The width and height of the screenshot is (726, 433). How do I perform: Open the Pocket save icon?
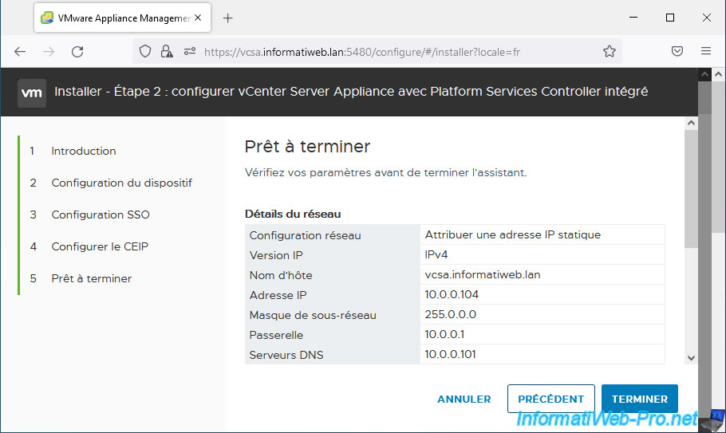point(677,51)
